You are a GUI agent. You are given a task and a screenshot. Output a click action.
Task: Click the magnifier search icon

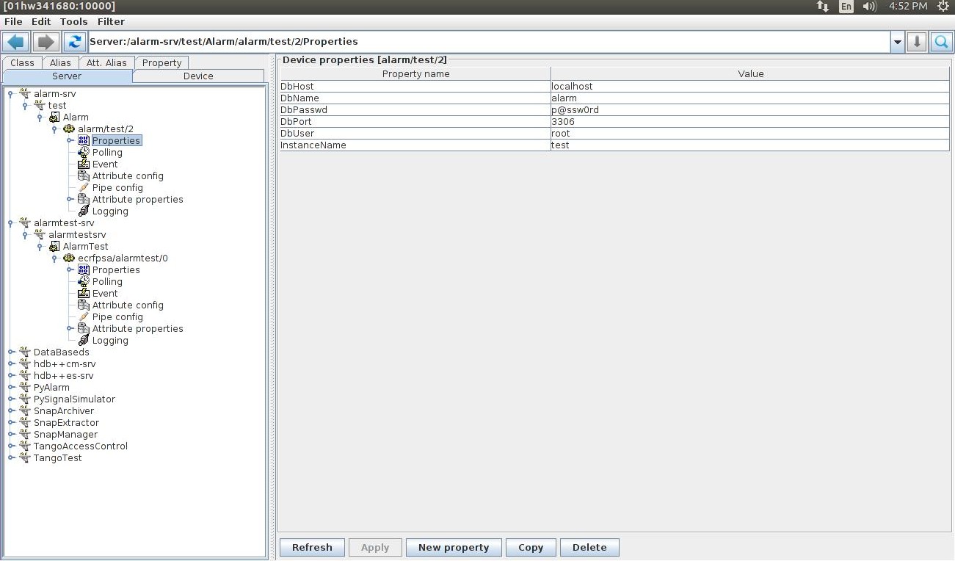941,42
